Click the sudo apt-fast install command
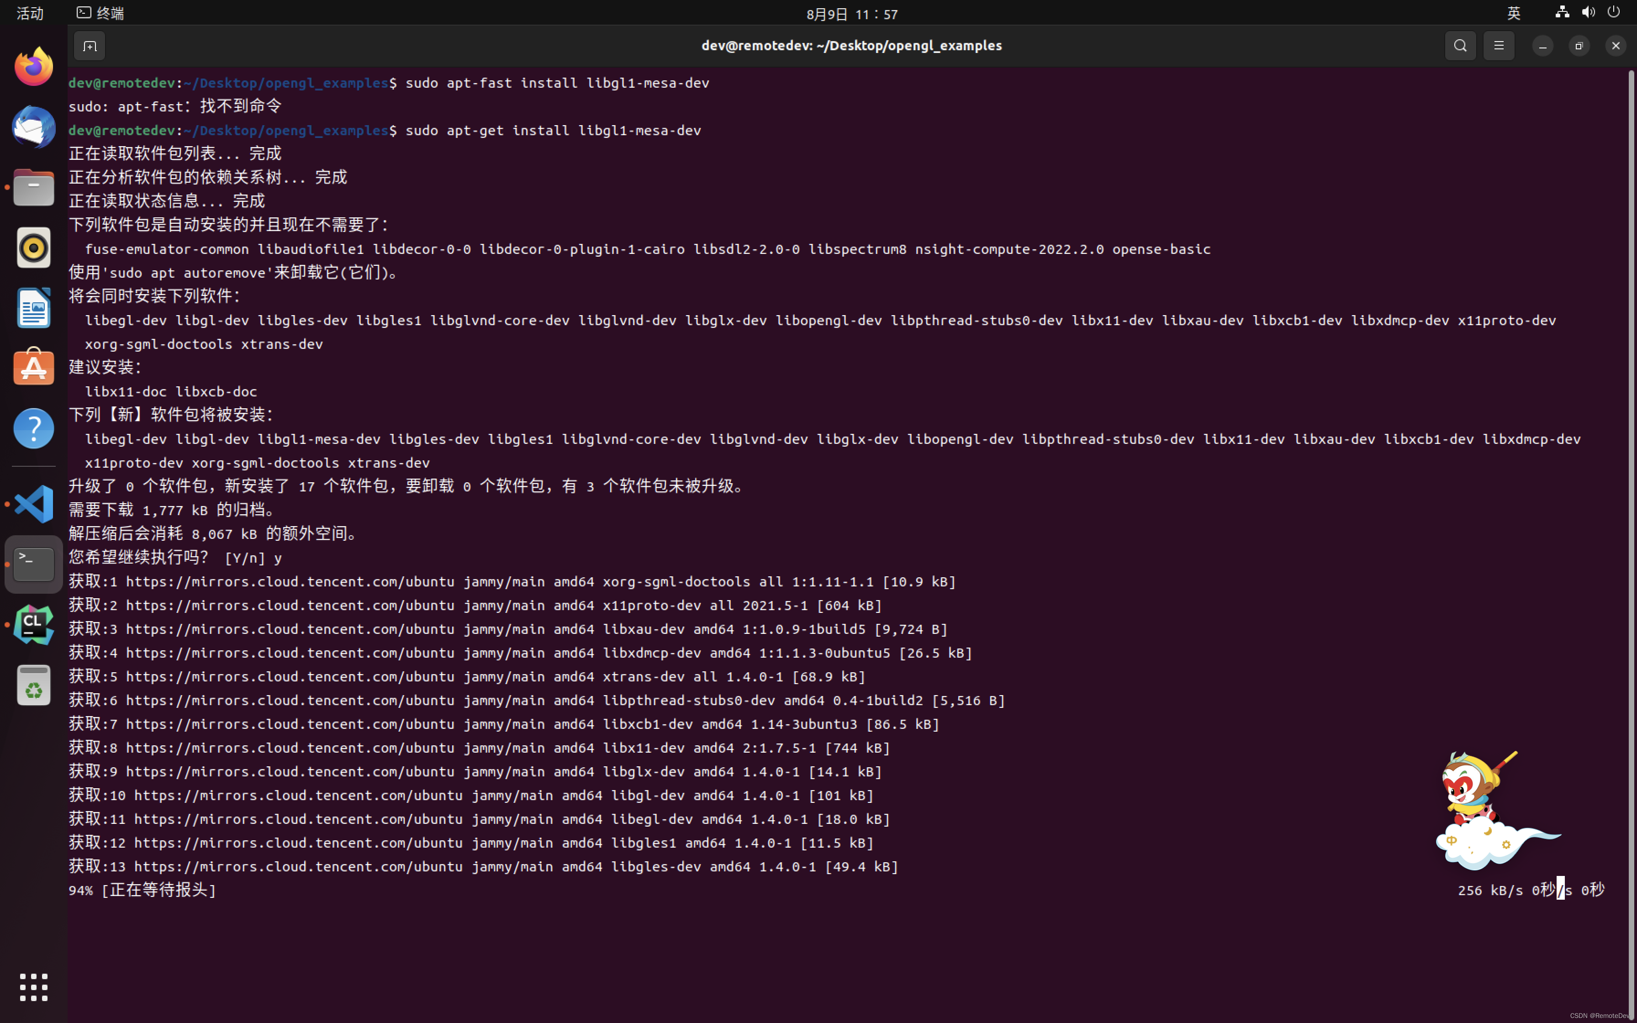Viewport: 1637px width, 1023px height. (x=557, y=83)
